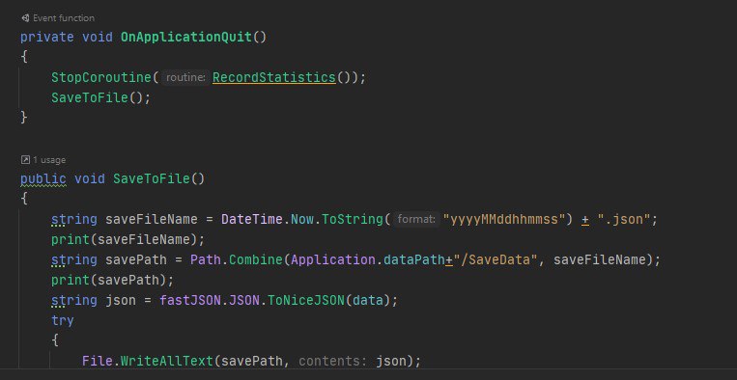Click the savePath variable declaration
The image size is (737, 380).
point(136,259)
